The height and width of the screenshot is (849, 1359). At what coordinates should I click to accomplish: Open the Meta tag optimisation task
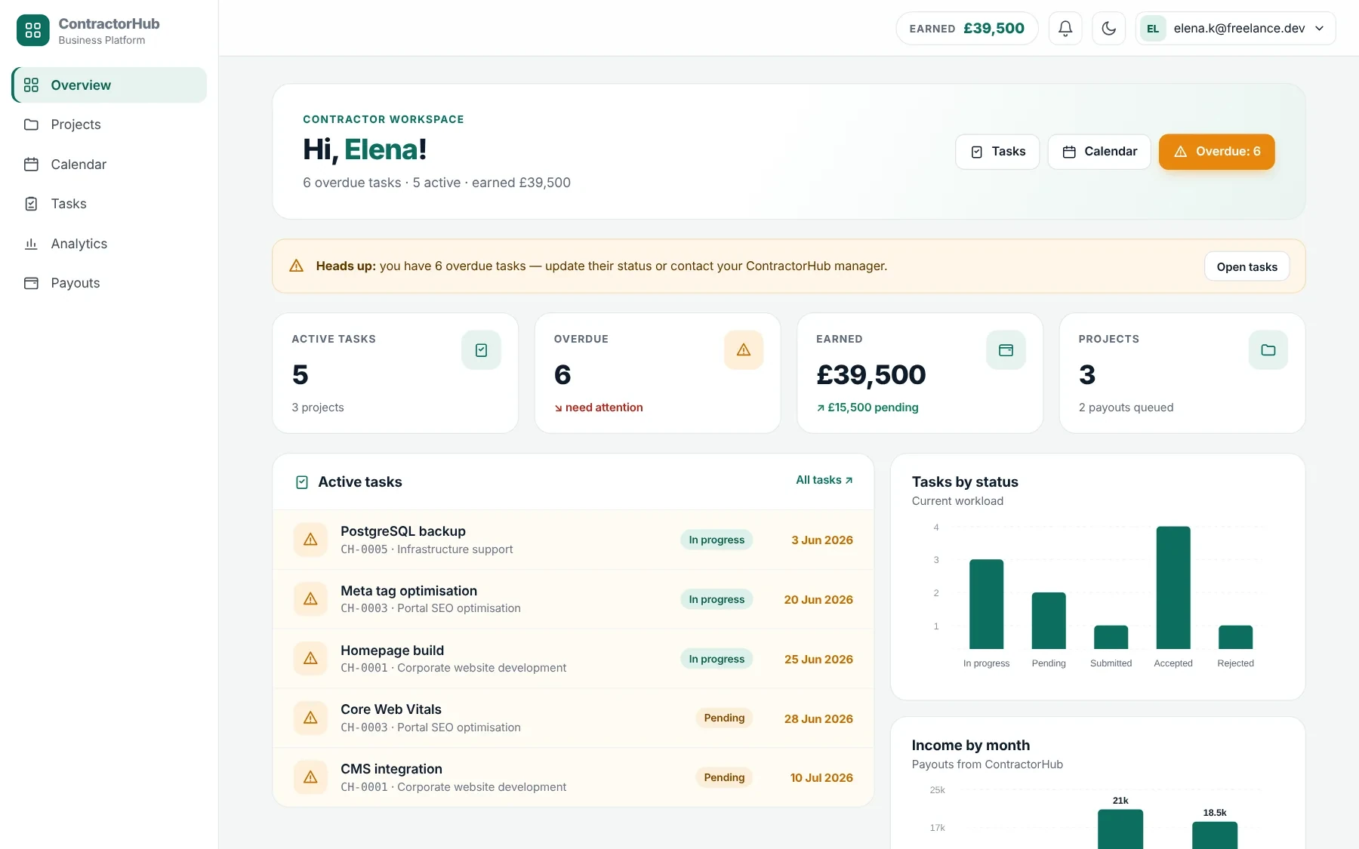573,599
